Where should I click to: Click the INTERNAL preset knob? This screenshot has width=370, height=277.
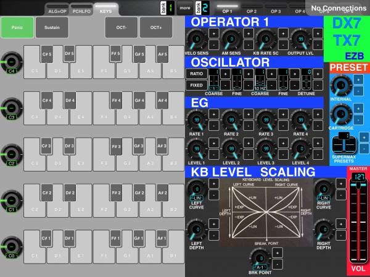[x=341, y=86]
